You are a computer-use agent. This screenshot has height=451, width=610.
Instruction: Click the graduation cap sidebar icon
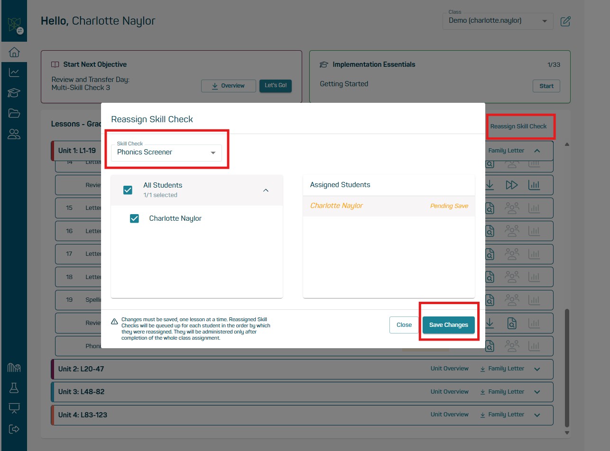(x=14, y=93)
